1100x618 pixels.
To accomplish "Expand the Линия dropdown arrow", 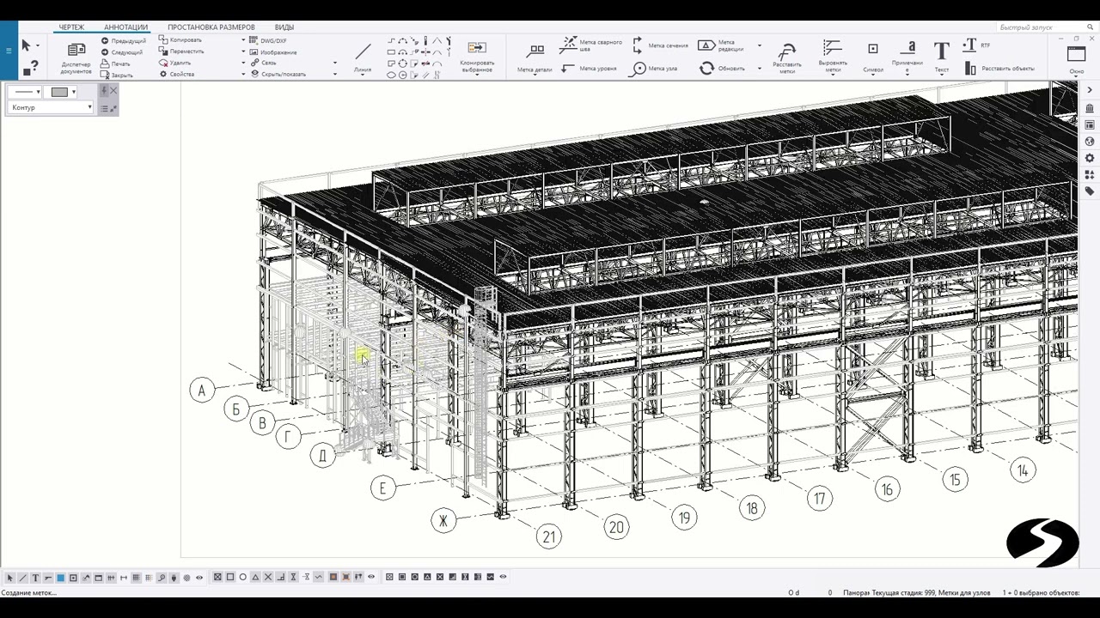I will coord(363,75).
